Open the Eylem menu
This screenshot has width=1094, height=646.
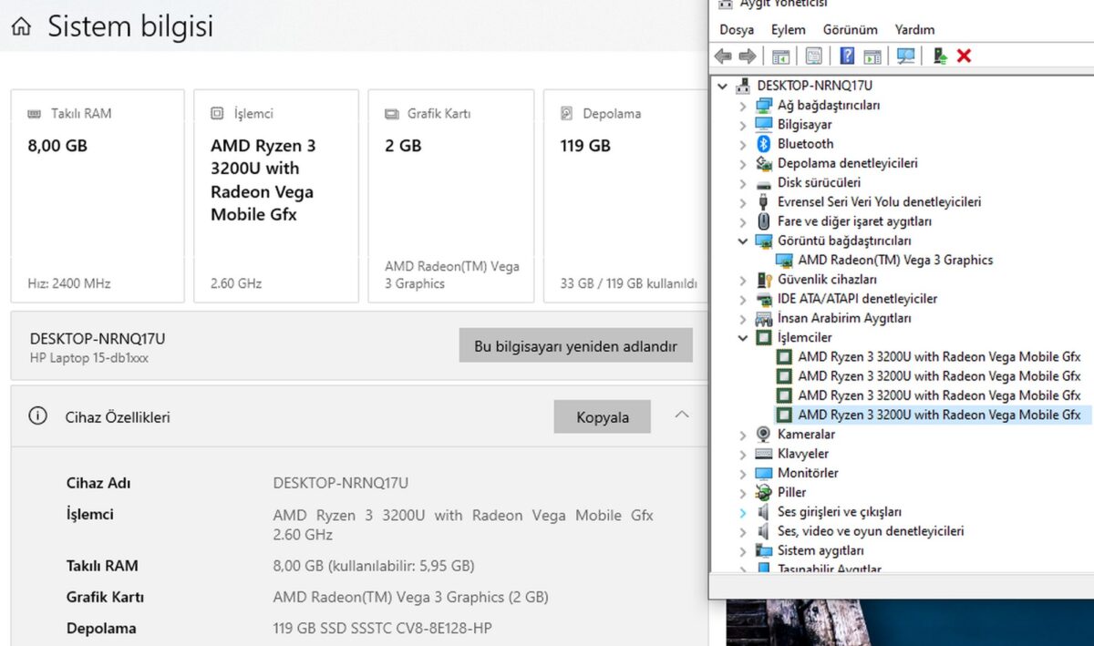point(789,30)
